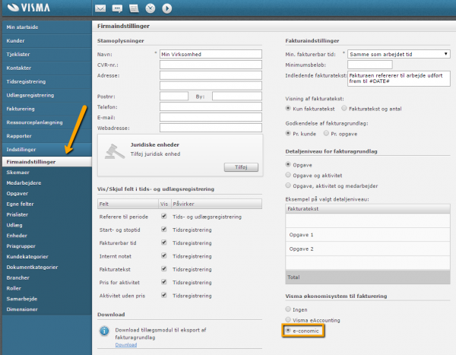Open Kontakter in sidebar

coord(47,68)
